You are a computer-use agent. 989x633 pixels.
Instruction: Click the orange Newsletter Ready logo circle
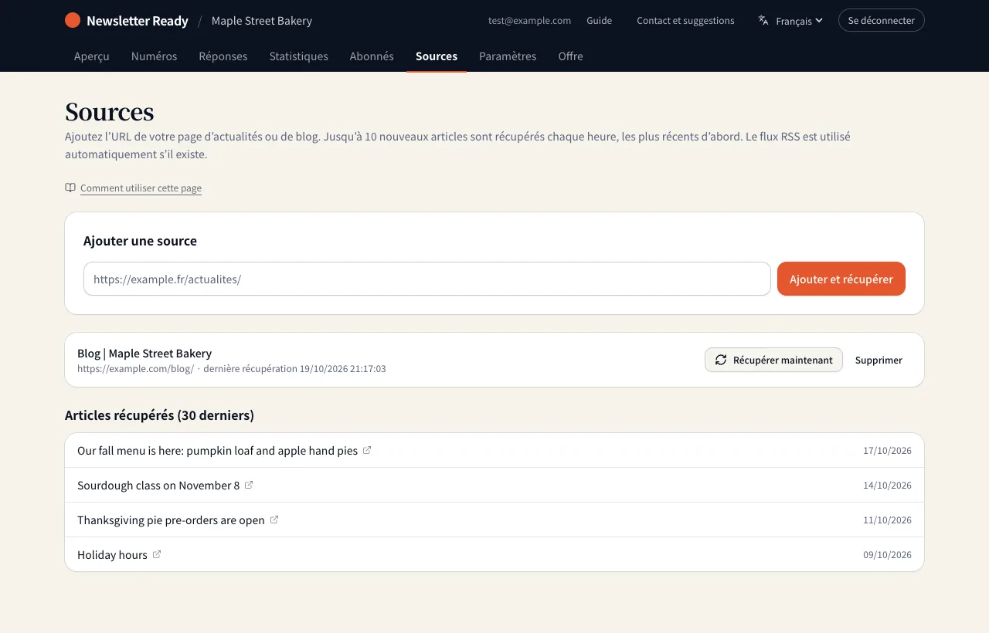pos(73,20)
